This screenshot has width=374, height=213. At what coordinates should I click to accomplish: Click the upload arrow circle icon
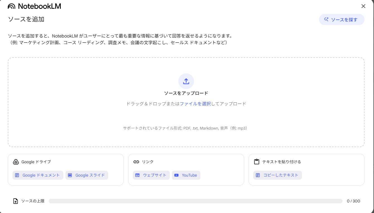click(186, 81)
